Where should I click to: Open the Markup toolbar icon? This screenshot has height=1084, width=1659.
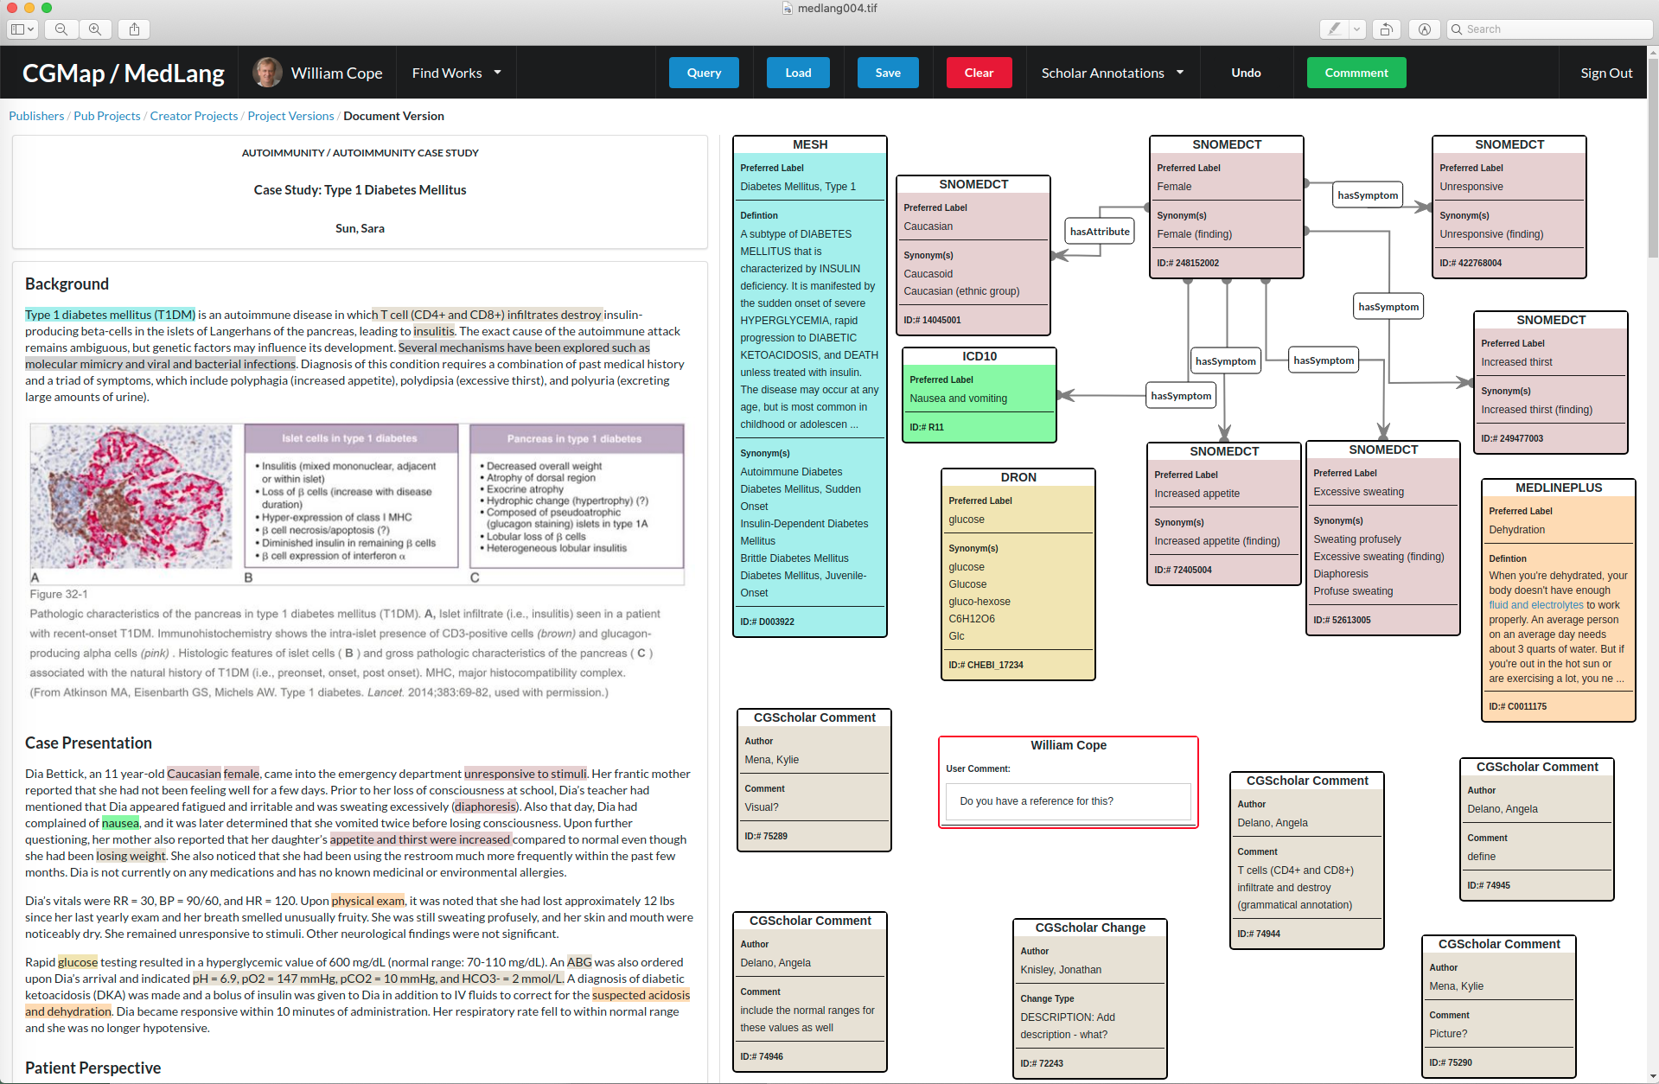click(x=1425, y=29)
